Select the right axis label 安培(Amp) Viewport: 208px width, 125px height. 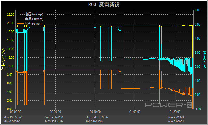tap(204, 59)
